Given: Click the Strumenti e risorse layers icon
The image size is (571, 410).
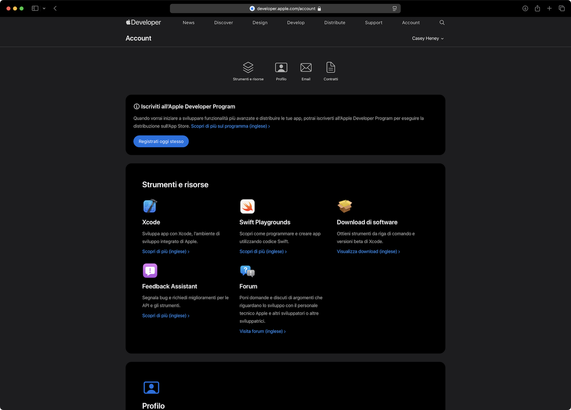Looking at the screenshot, I should [x=248, y=67].
